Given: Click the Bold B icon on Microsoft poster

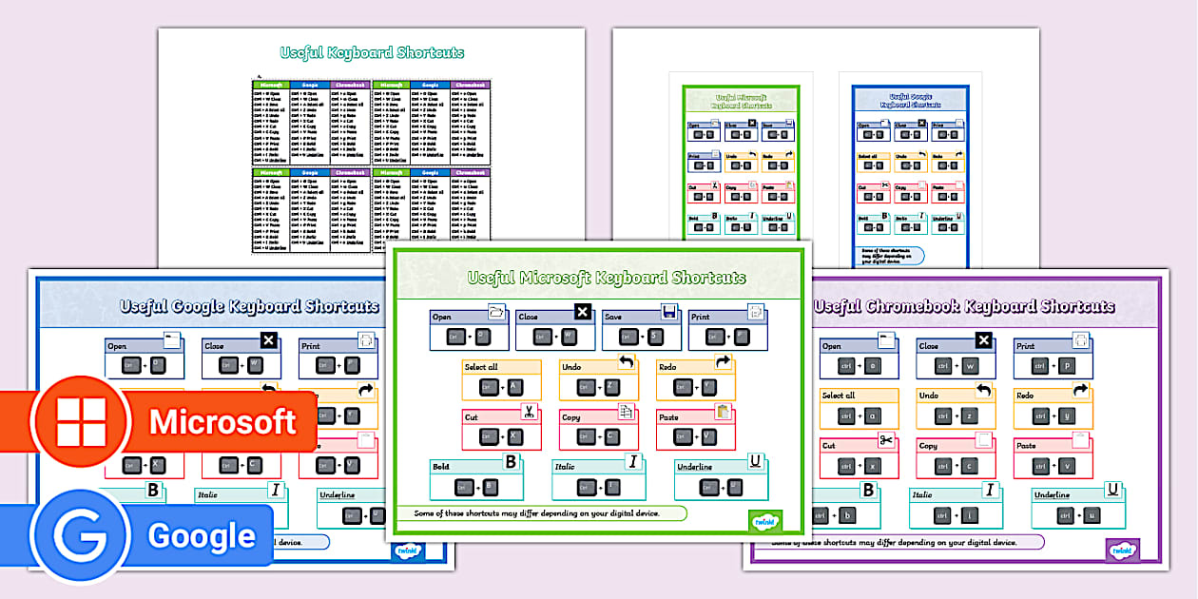Looking at the screenshot, I should 511,462.
